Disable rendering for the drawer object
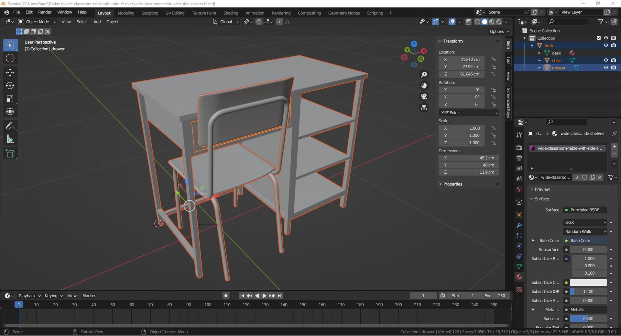The image size is (621, 336). (614, 68)
